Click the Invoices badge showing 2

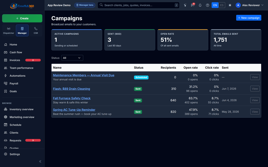33,60
